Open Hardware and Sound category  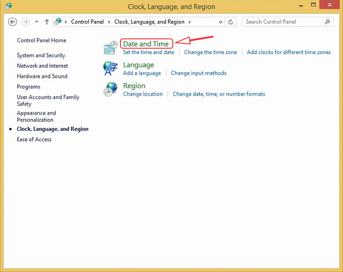point(42,76)
